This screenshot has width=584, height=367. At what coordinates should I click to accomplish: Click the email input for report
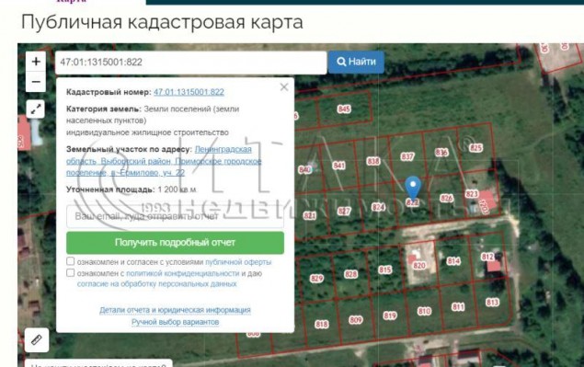point(175,216)
